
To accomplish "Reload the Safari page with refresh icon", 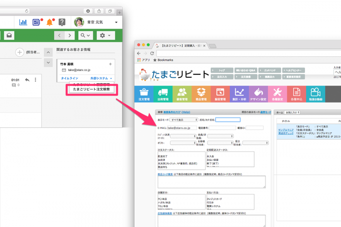I will (x=27, y=11).
